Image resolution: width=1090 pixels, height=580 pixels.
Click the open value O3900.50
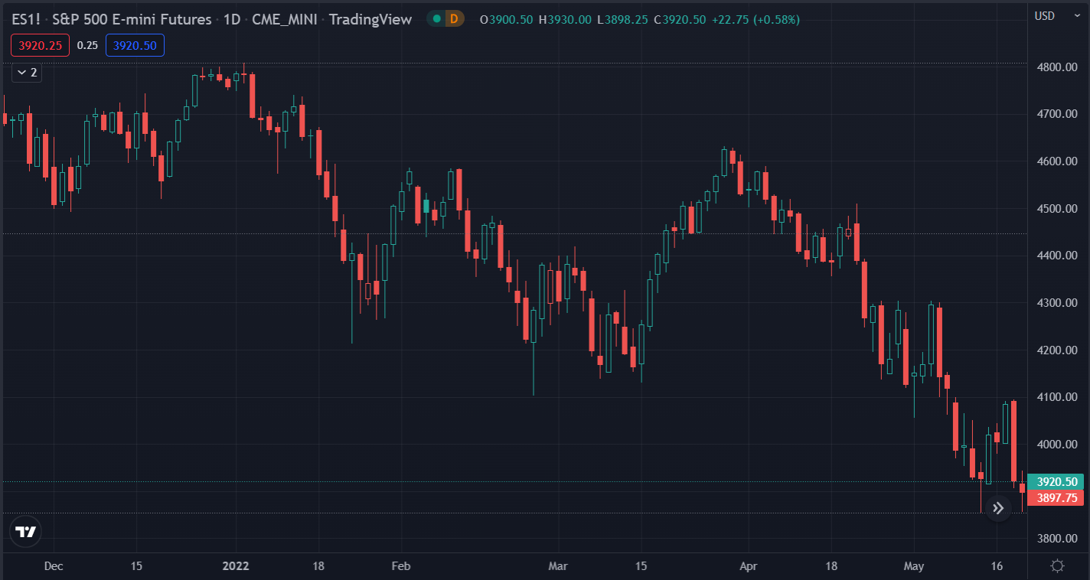(506, 19)
